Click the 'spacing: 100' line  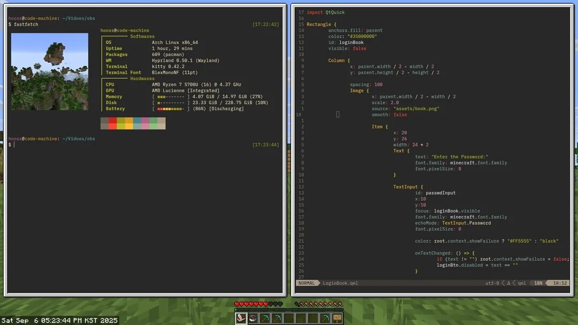tap(366, 85)
